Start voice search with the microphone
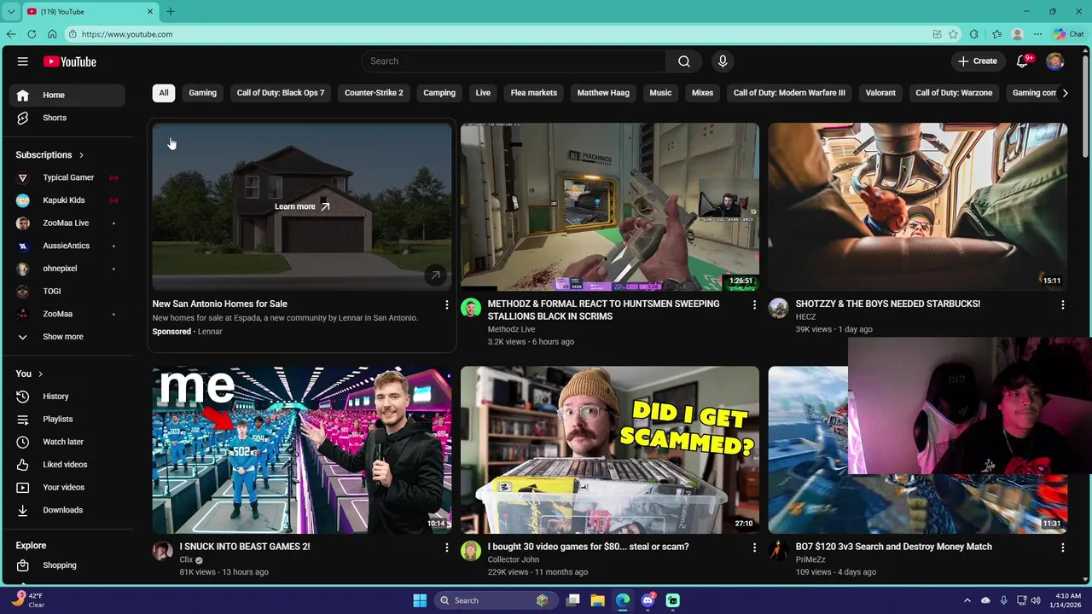This screenshot has height=614, width=1092. tap(723, 61)
